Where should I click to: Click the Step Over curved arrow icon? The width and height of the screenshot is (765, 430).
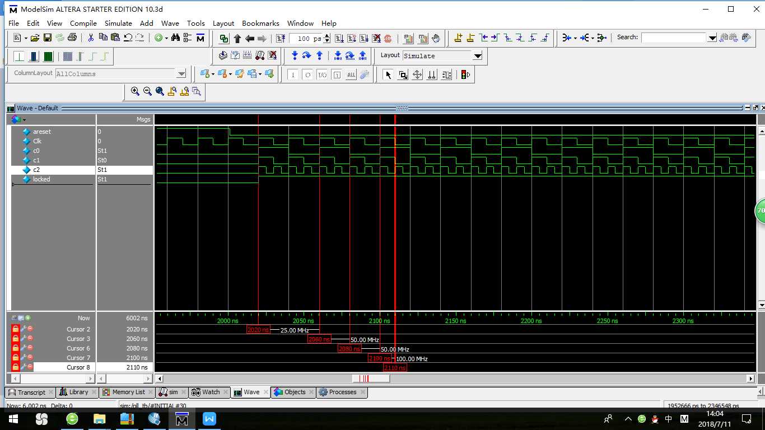pos(306,55)
